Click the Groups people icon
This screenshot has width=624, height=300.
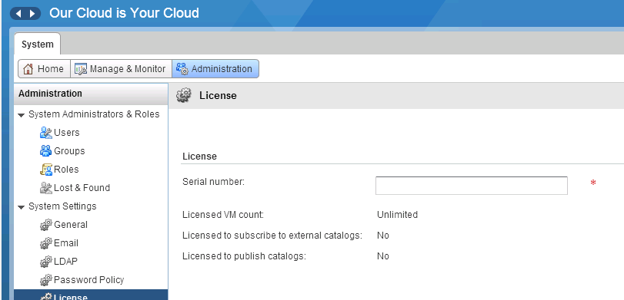(x=46, y=151)
